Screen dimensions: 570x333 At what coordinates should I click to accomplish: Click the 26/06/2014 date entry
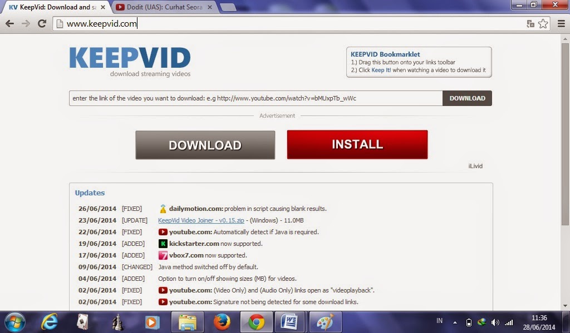97,209
